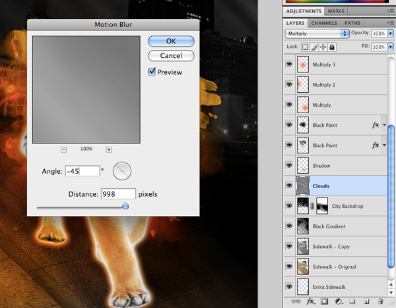Click the Angle input field
This screenshot has height=308, width=396.
click(x=82, y=171)
